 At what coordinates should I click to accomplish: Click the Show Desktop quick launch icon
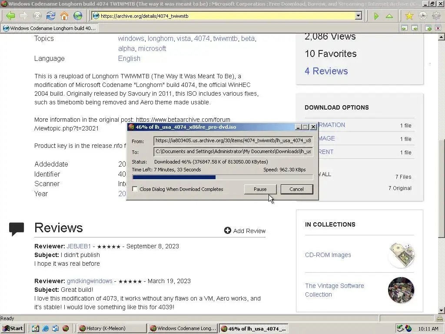[x=36, y=328]
